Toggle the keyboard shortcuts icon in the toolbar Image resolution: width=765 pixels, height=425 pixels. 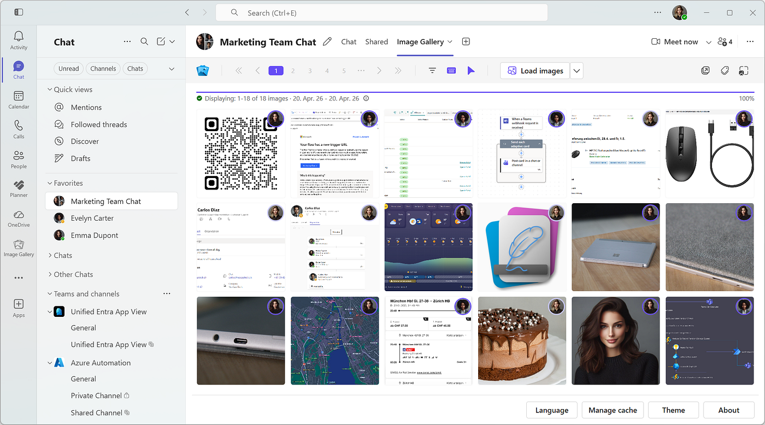[x=451, y=70]
